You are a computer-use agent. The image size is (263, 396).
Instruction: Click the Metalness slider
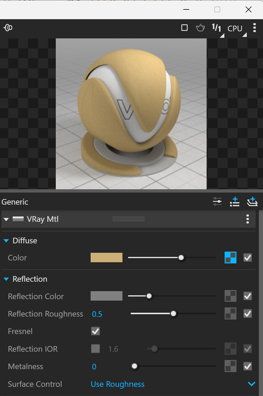(173, 366)
